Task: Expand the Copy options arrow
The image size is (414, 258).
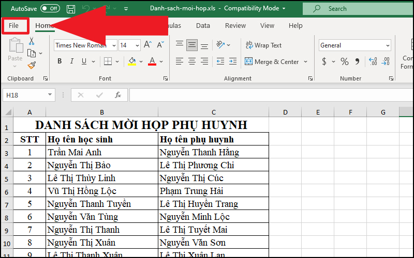Action: (x=41, y=54)
